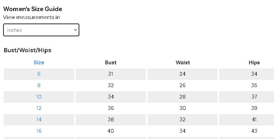This screenshot has width=274, height=139.
Task: Select size 10 link
Action: click(38, 96)
